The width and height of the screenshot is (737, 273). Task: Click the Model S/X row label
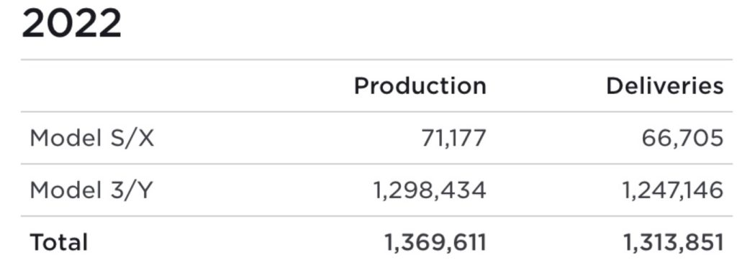[92, 139]
